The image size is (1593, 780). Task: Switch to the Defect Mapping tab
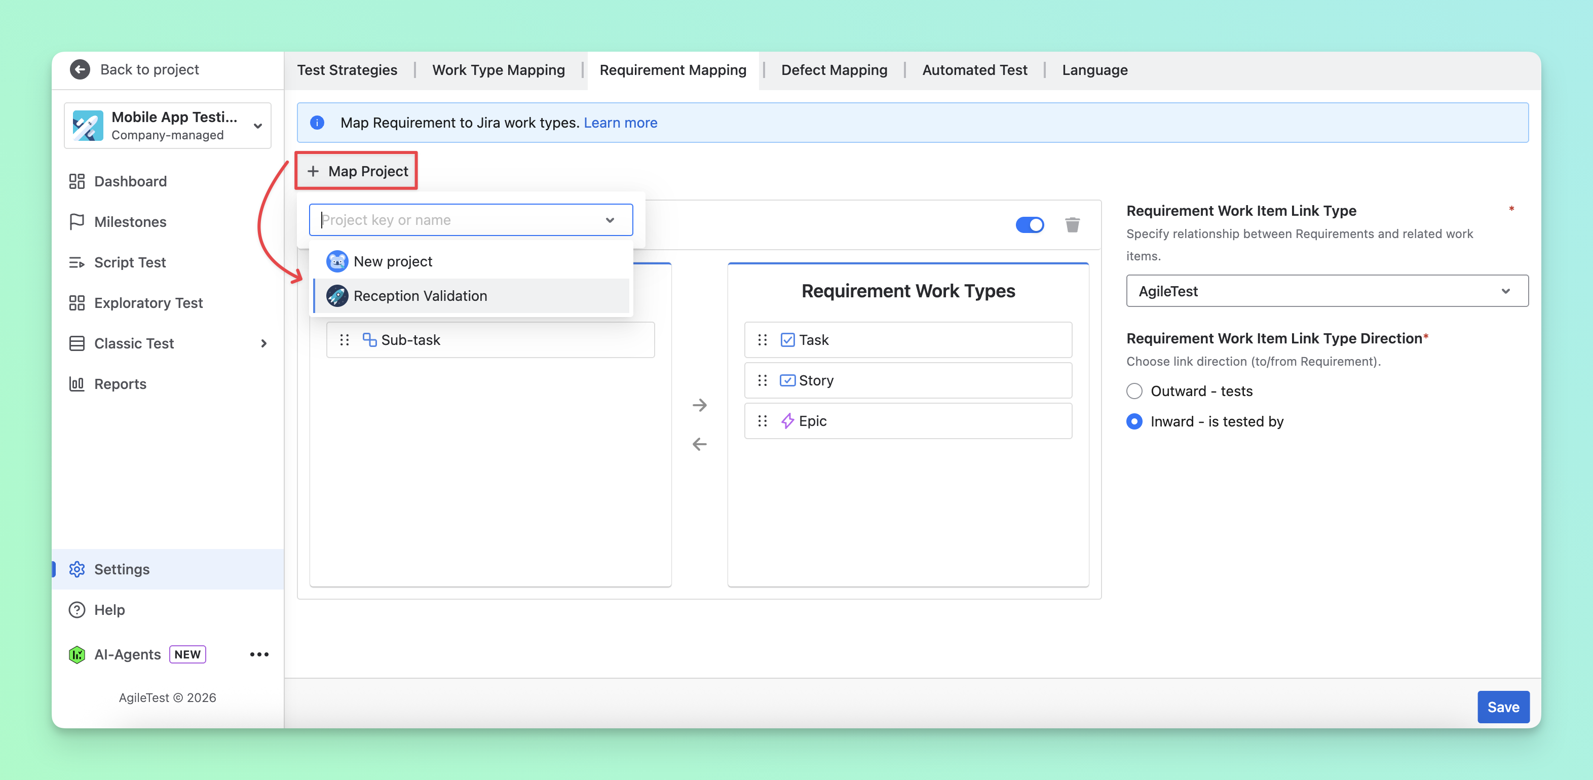point(833,70)
